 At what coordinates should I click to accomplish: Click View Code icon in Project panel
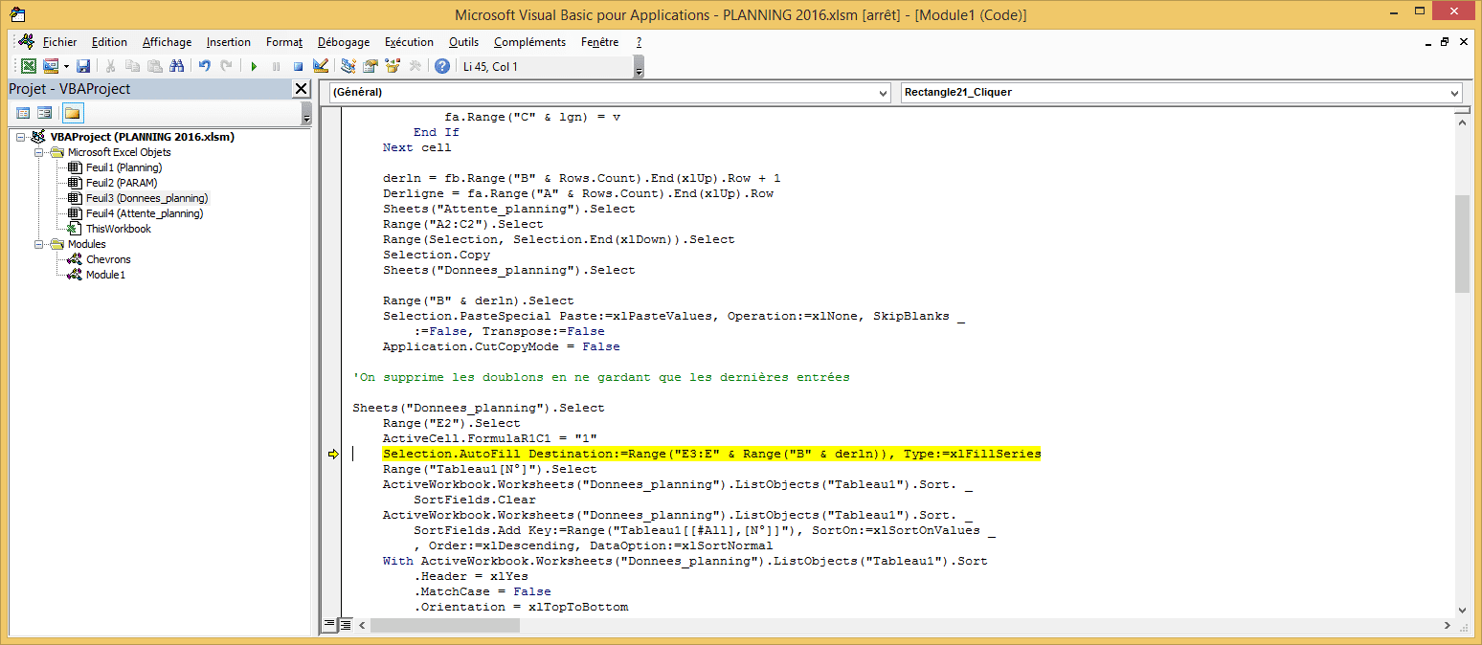[23, 113]
